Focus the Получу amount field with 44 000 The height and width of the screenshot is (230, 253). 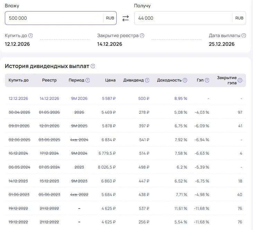(x=190, y=18)
